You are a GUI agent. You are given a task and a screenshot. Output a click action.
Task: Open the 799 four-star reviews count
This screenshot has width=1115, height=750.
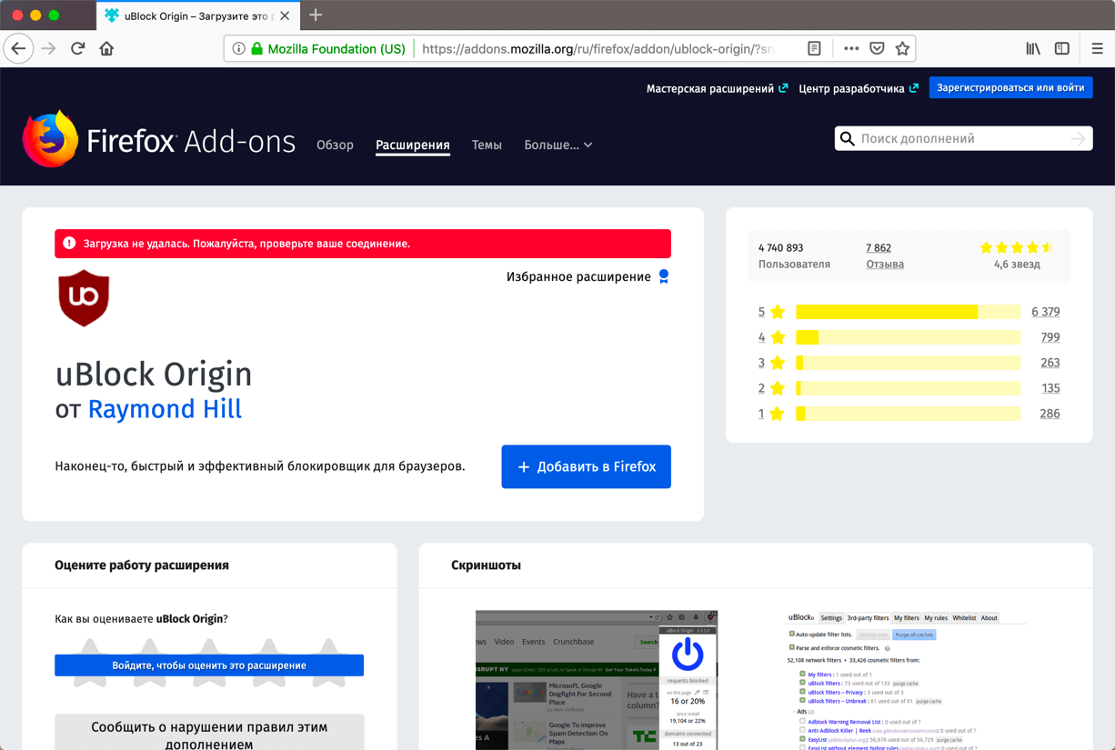[1050, 337]
